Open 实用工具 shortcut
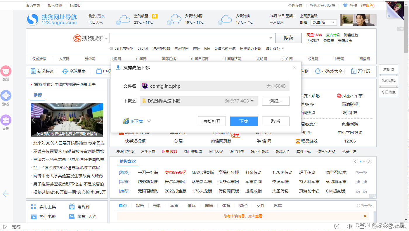This screenshot has width=409, height=231. (x=44, y=207)
